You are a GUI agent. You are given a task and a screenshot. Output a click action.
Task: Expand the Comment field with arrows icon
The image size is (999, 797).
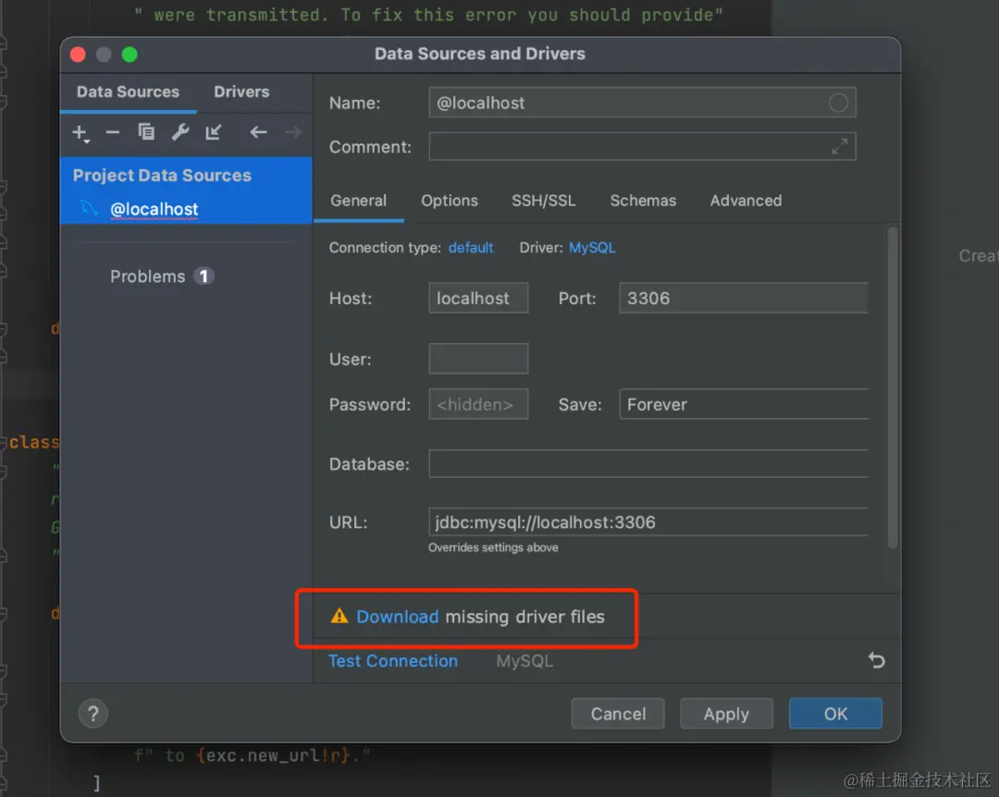tap(839, 146)
